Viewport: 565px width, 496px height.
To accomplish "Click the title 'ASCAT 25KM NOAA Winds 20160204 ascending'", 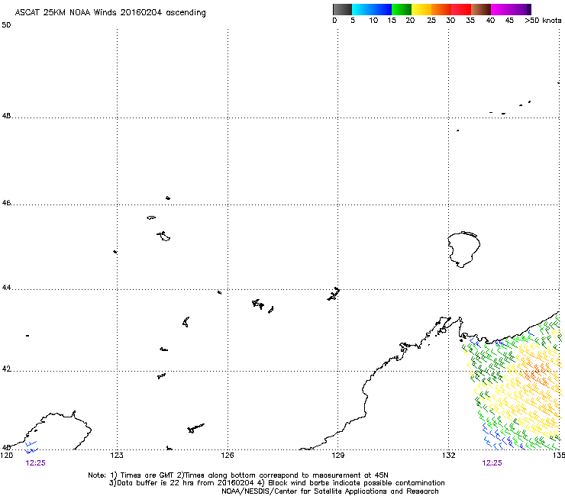I will pyautogui.click(x=110, y=13).
